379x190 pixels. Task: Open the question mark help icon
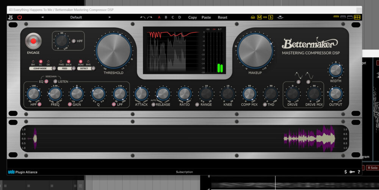pyautogui.click(x=359, y=172)
